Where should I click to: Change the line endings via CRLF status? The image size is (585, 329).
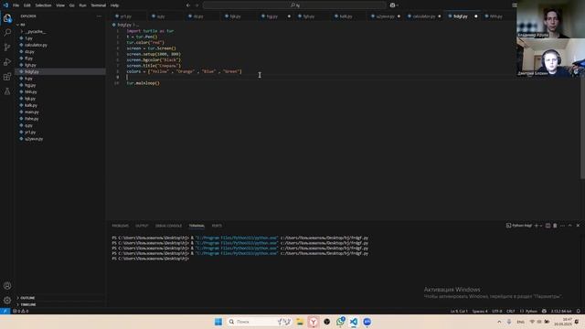click(511, 311)
